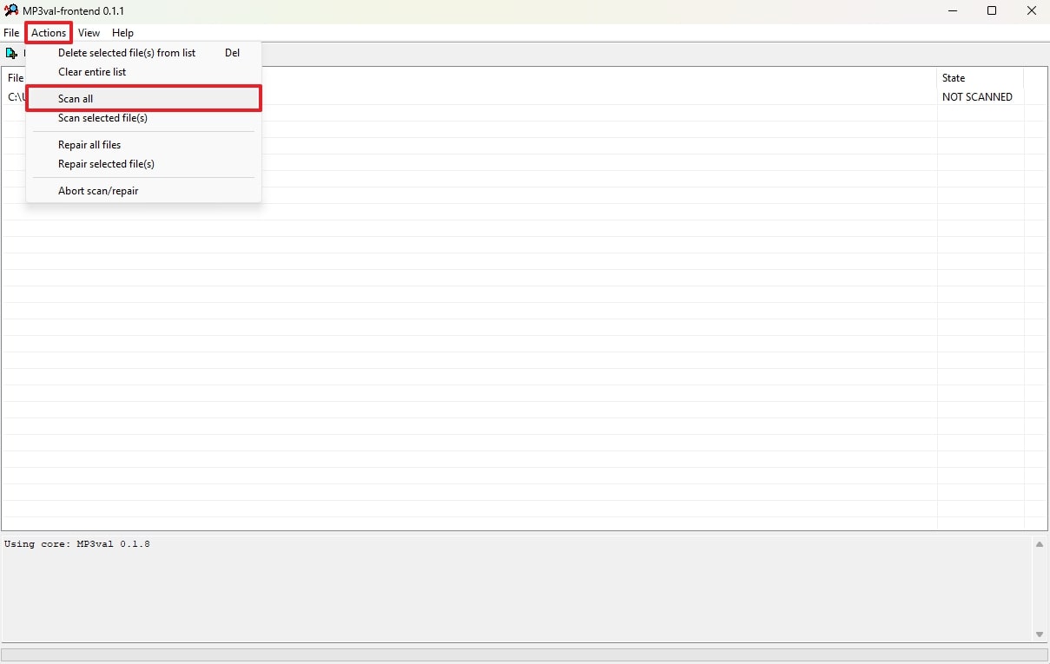This screenshot has width=1050, height=664.
Task: Select the NOT SCANNED file row
Action: (976, 97)
